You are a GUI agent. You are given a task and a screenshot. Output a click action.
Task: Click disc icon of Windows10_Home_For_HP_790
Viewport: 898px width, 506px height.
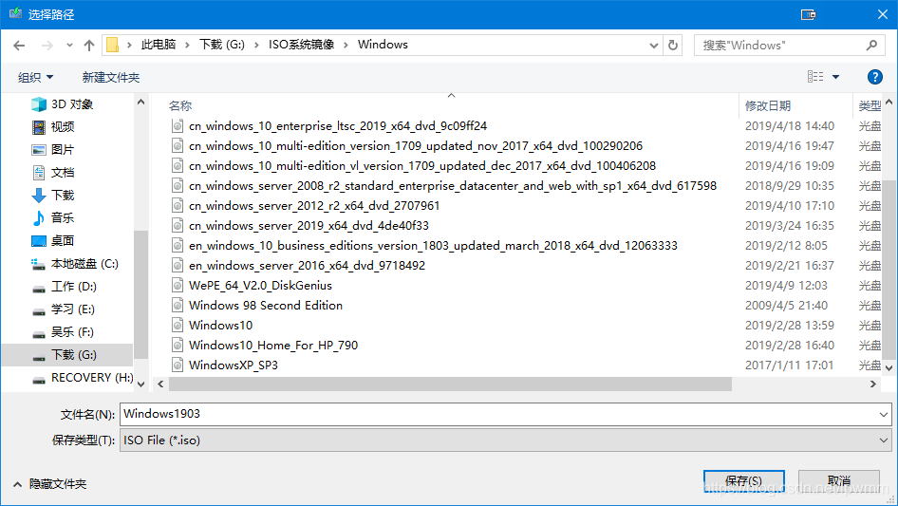tap(178, 345)
